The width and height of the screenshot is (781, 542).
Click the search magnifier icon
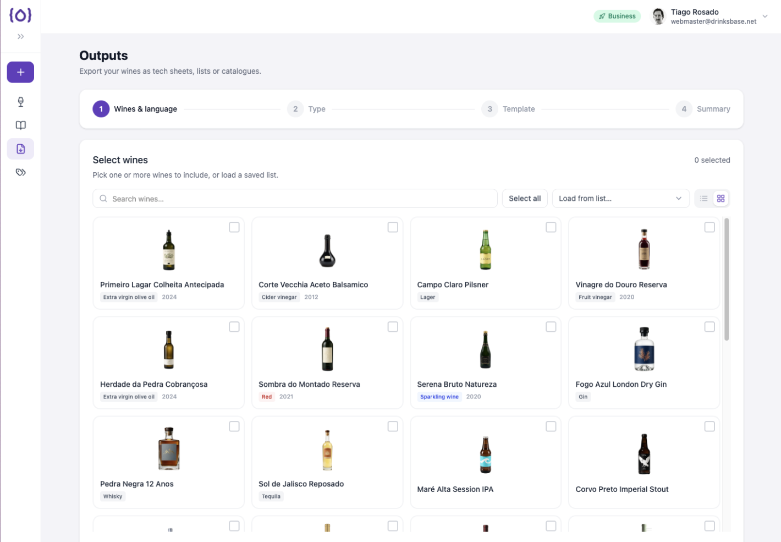pos(103,199)
